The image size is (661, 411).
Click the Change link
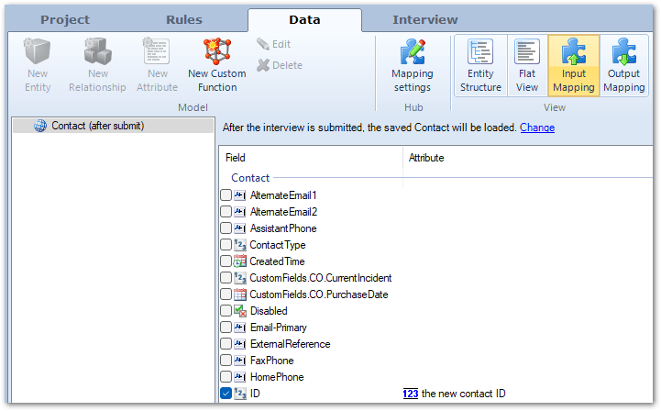pos(537,128)
